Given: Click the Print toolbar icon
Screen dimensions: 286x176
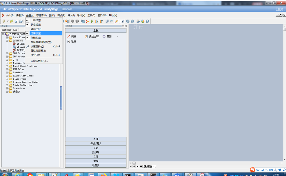Looking at the screenshot, I should click(x=138, y=21).
